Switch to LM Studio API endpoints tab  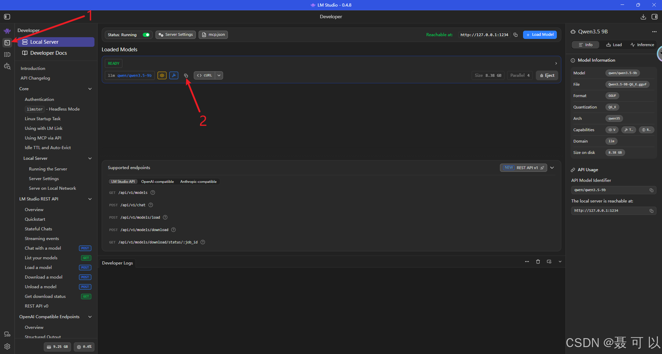[x=123, y=181]
